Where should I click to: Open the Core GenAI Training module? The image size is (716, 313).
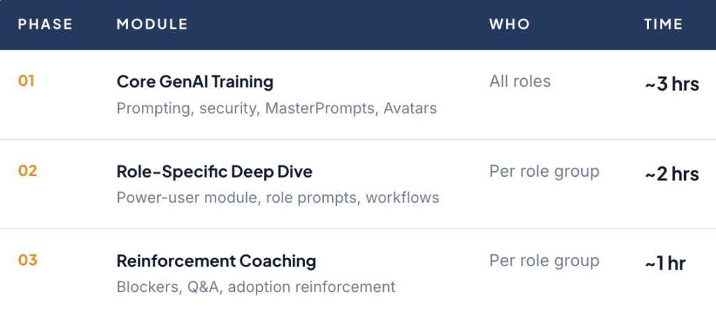coord(194,82)
